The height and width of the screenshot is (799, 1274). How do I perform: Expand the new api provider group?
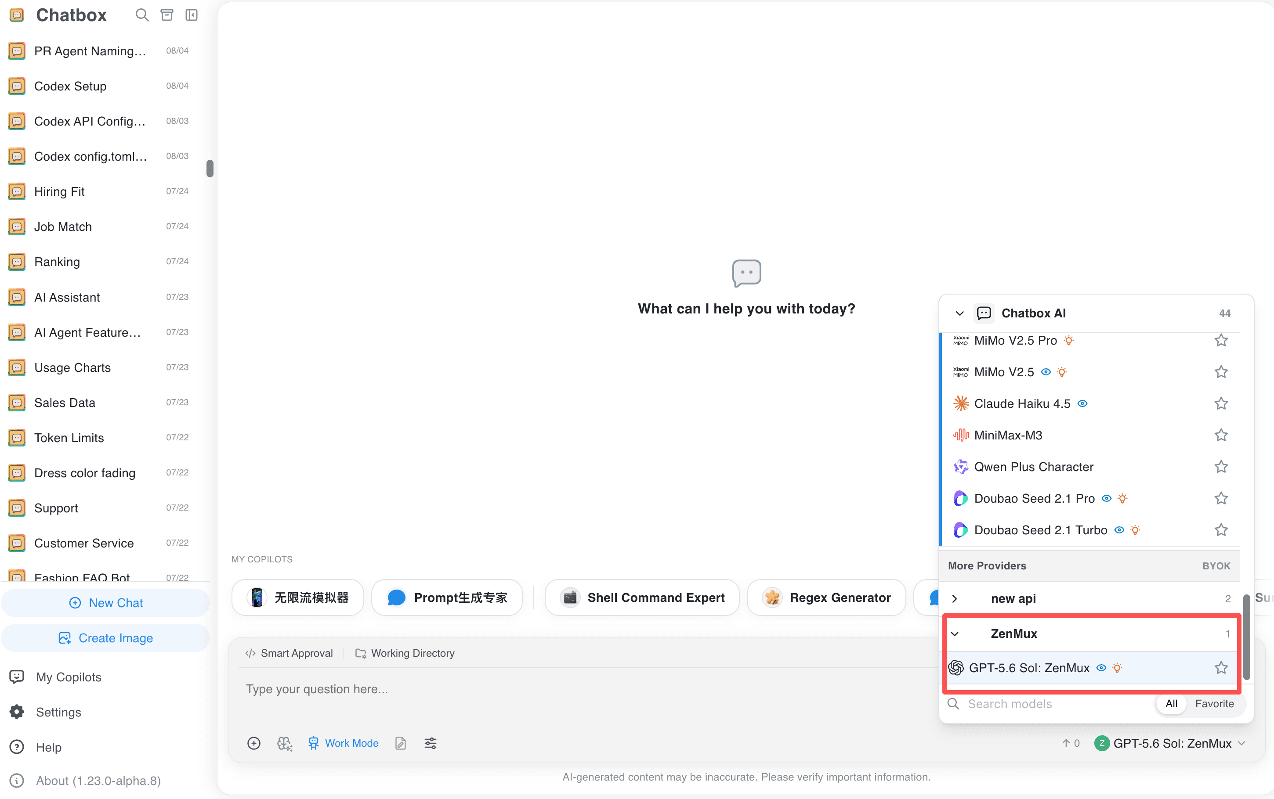[955, 598]
